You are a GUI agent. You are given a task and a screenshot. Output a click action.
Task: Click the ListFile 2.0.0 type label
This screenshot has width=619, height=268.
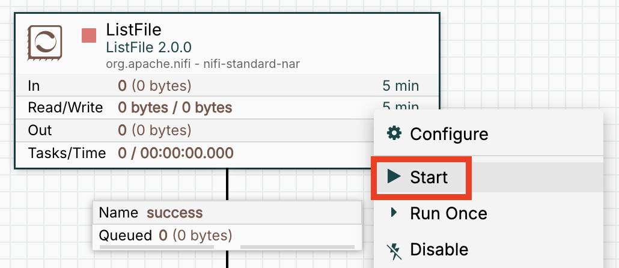(x=148, y=47)
